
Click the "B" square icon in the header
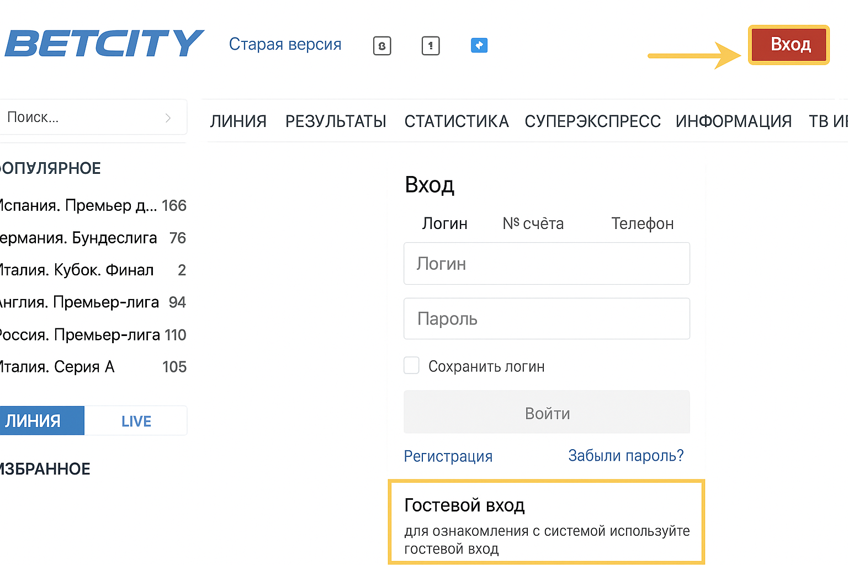tap(382, 46)
